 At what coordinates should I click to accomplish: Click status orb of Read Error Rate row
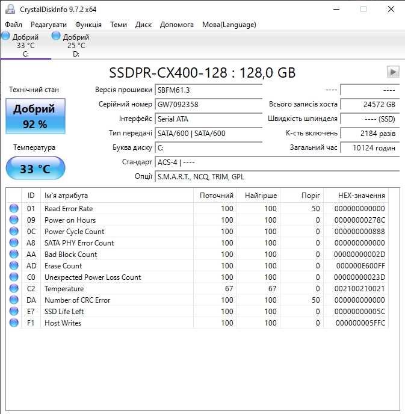click(14, 208)
